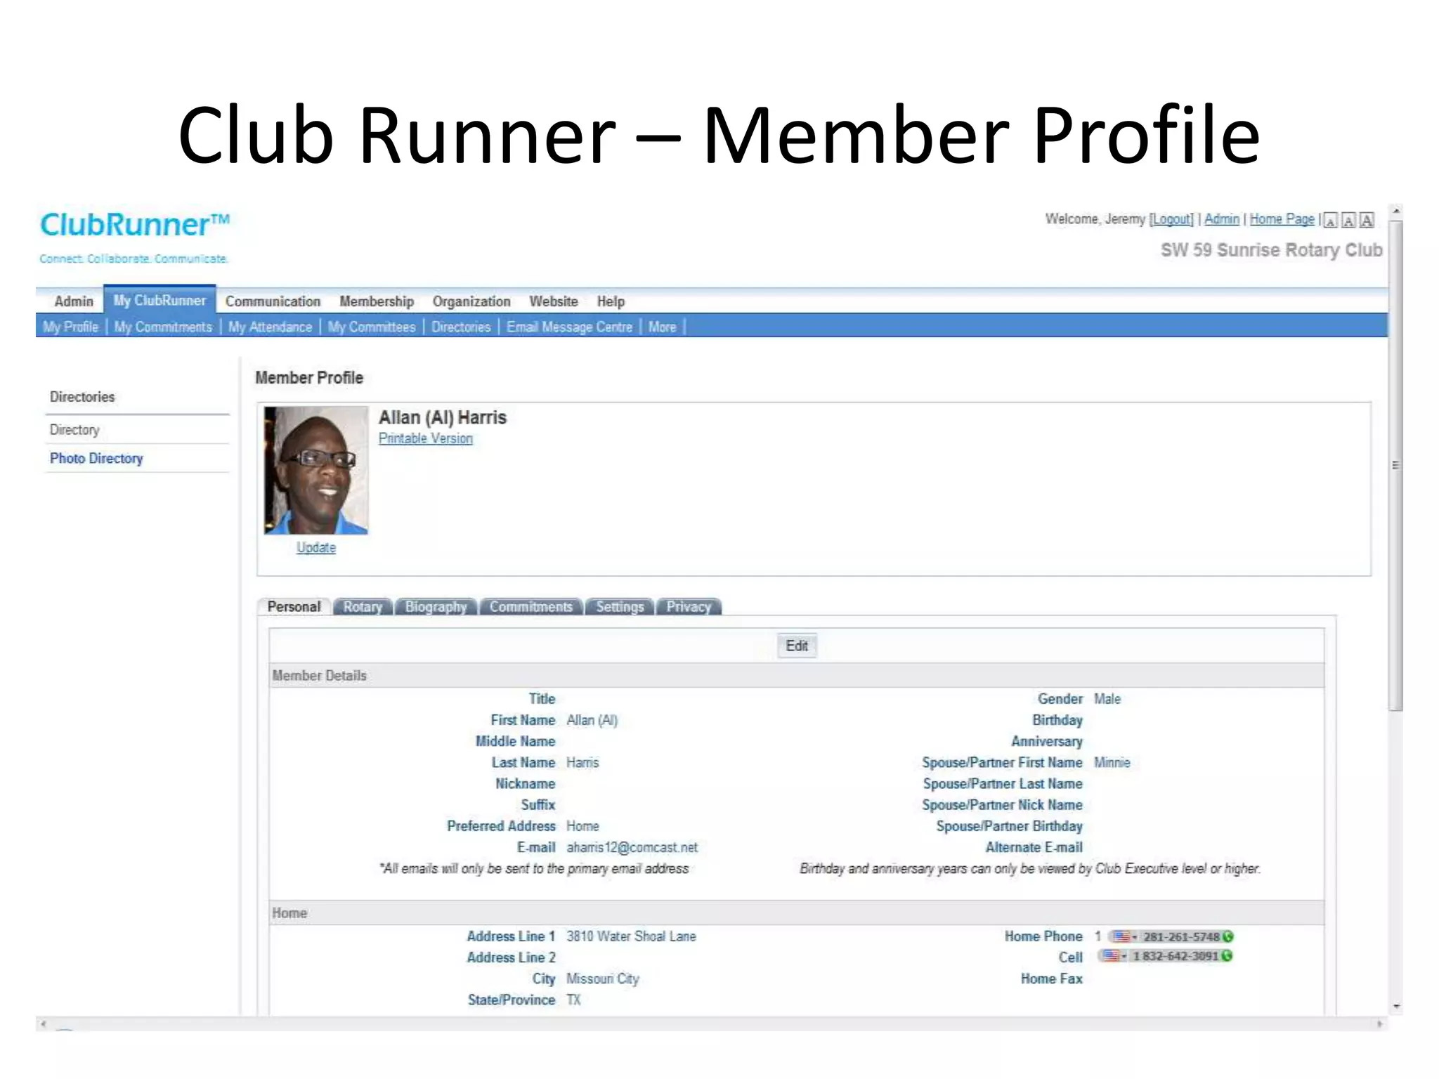Open the Admin menu tab
This screenshot has height=1079, width=1439.
point(74,301)
